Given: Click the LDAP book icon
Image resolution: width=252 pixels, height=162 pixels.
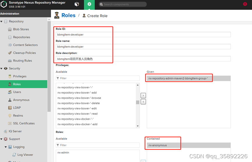Looking at the screenshot, I should tap(10, 108).
